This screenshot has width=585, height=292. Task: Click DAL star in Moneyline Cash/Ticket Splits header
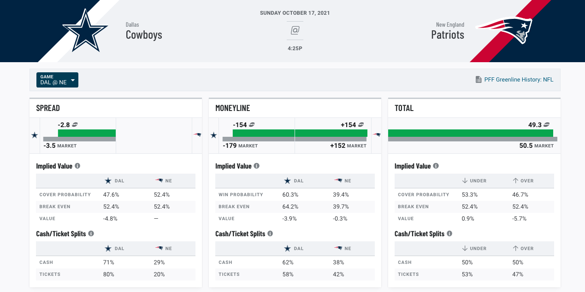tap(287, 248)
